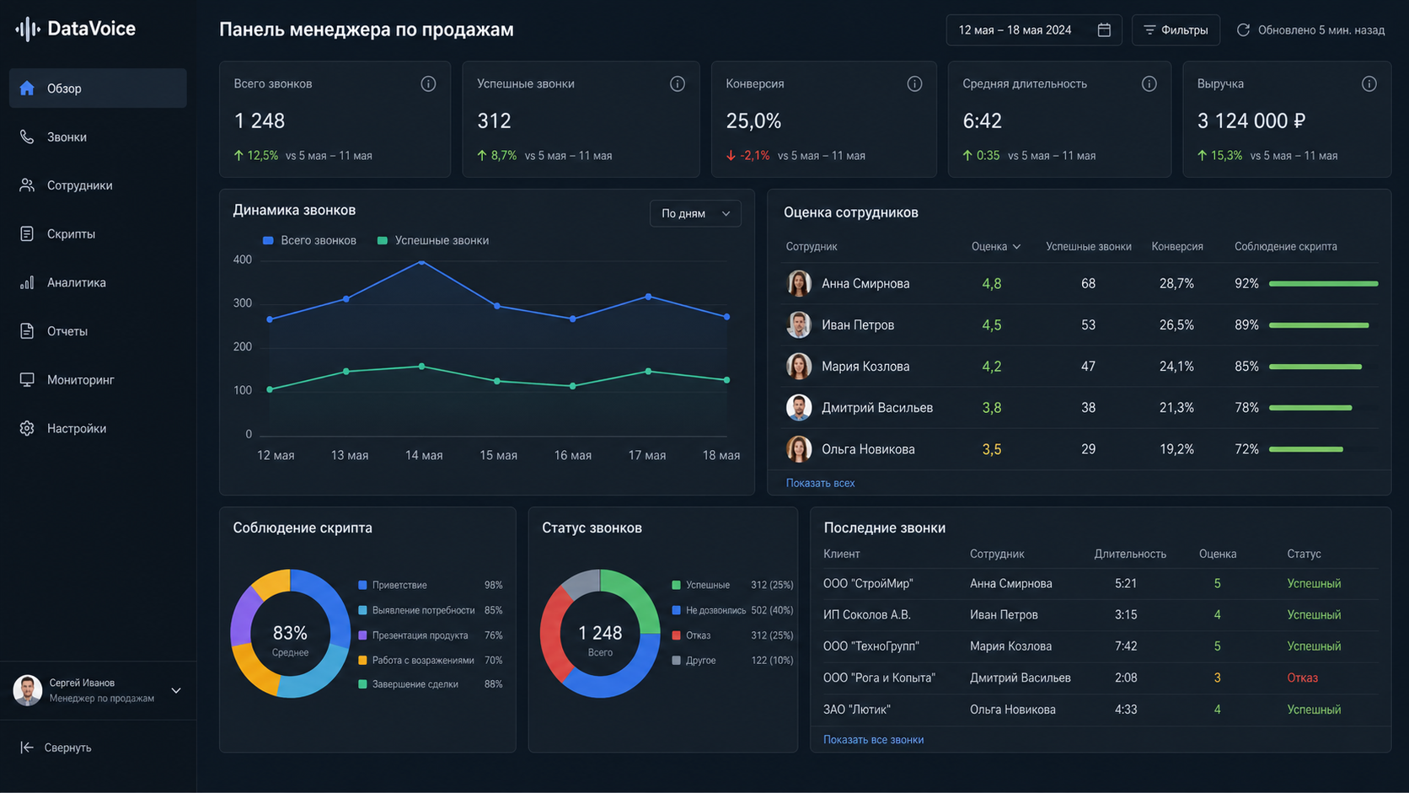Expand Сергей Иванов user profile menu
The height and width of the screenshot is (793, 1409).
pyautogui.click(x=176, y=690)
